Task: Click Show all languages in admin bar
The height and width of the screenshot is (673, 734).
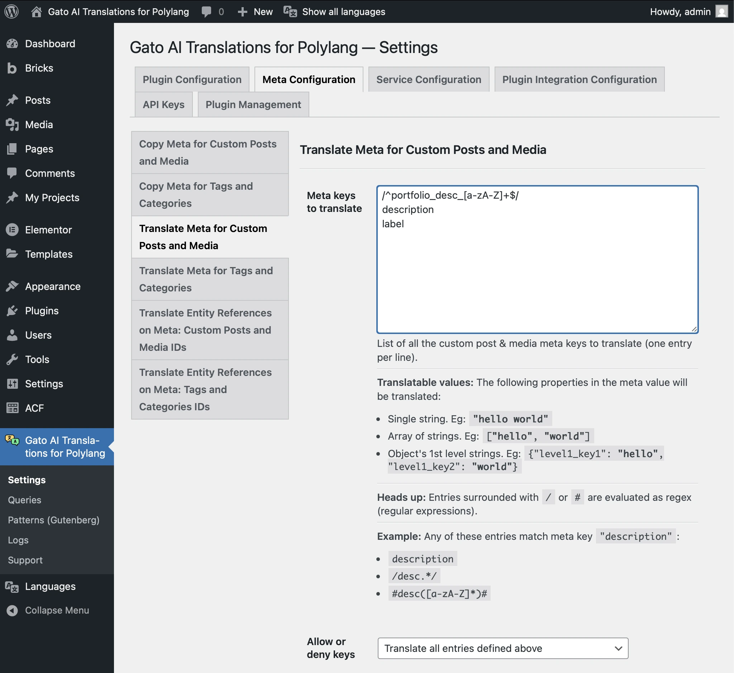Action: [343, 11]
